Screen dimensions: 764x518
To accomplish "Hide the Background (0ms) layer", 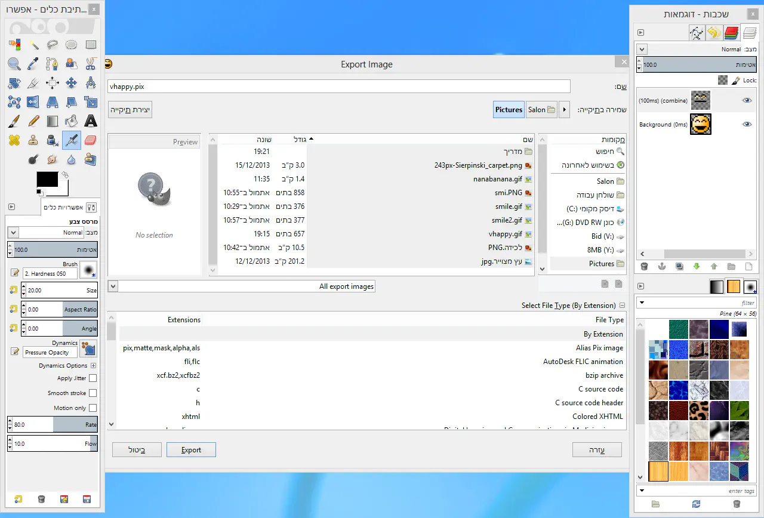I will [x=747, y=124].
